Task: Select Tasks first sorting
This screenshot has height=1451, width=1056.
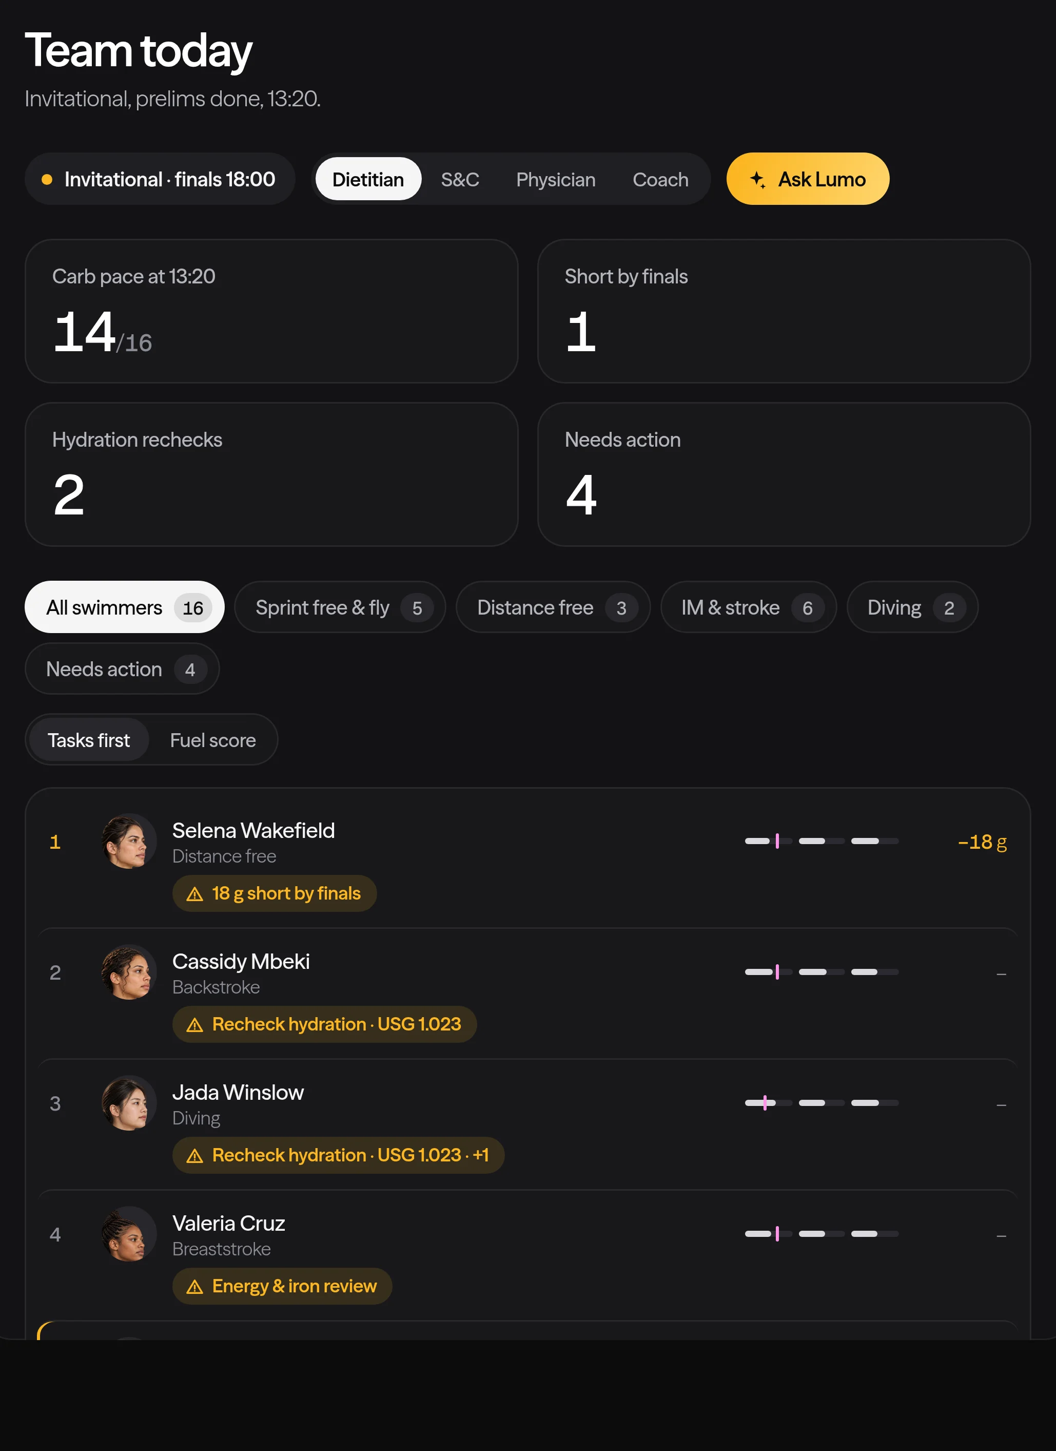Action: pyautogui.click(x=89, y=739)
